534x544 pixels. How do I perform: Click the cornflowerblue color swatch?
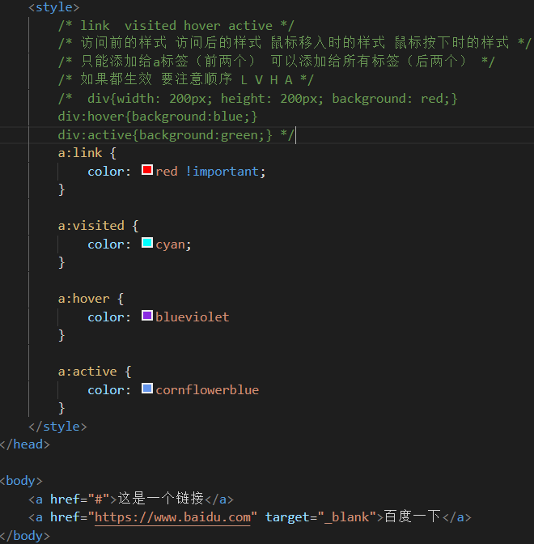(x=147, y=389)
